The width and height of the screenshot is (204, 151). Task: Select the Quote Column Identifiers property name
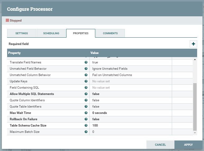27,100
